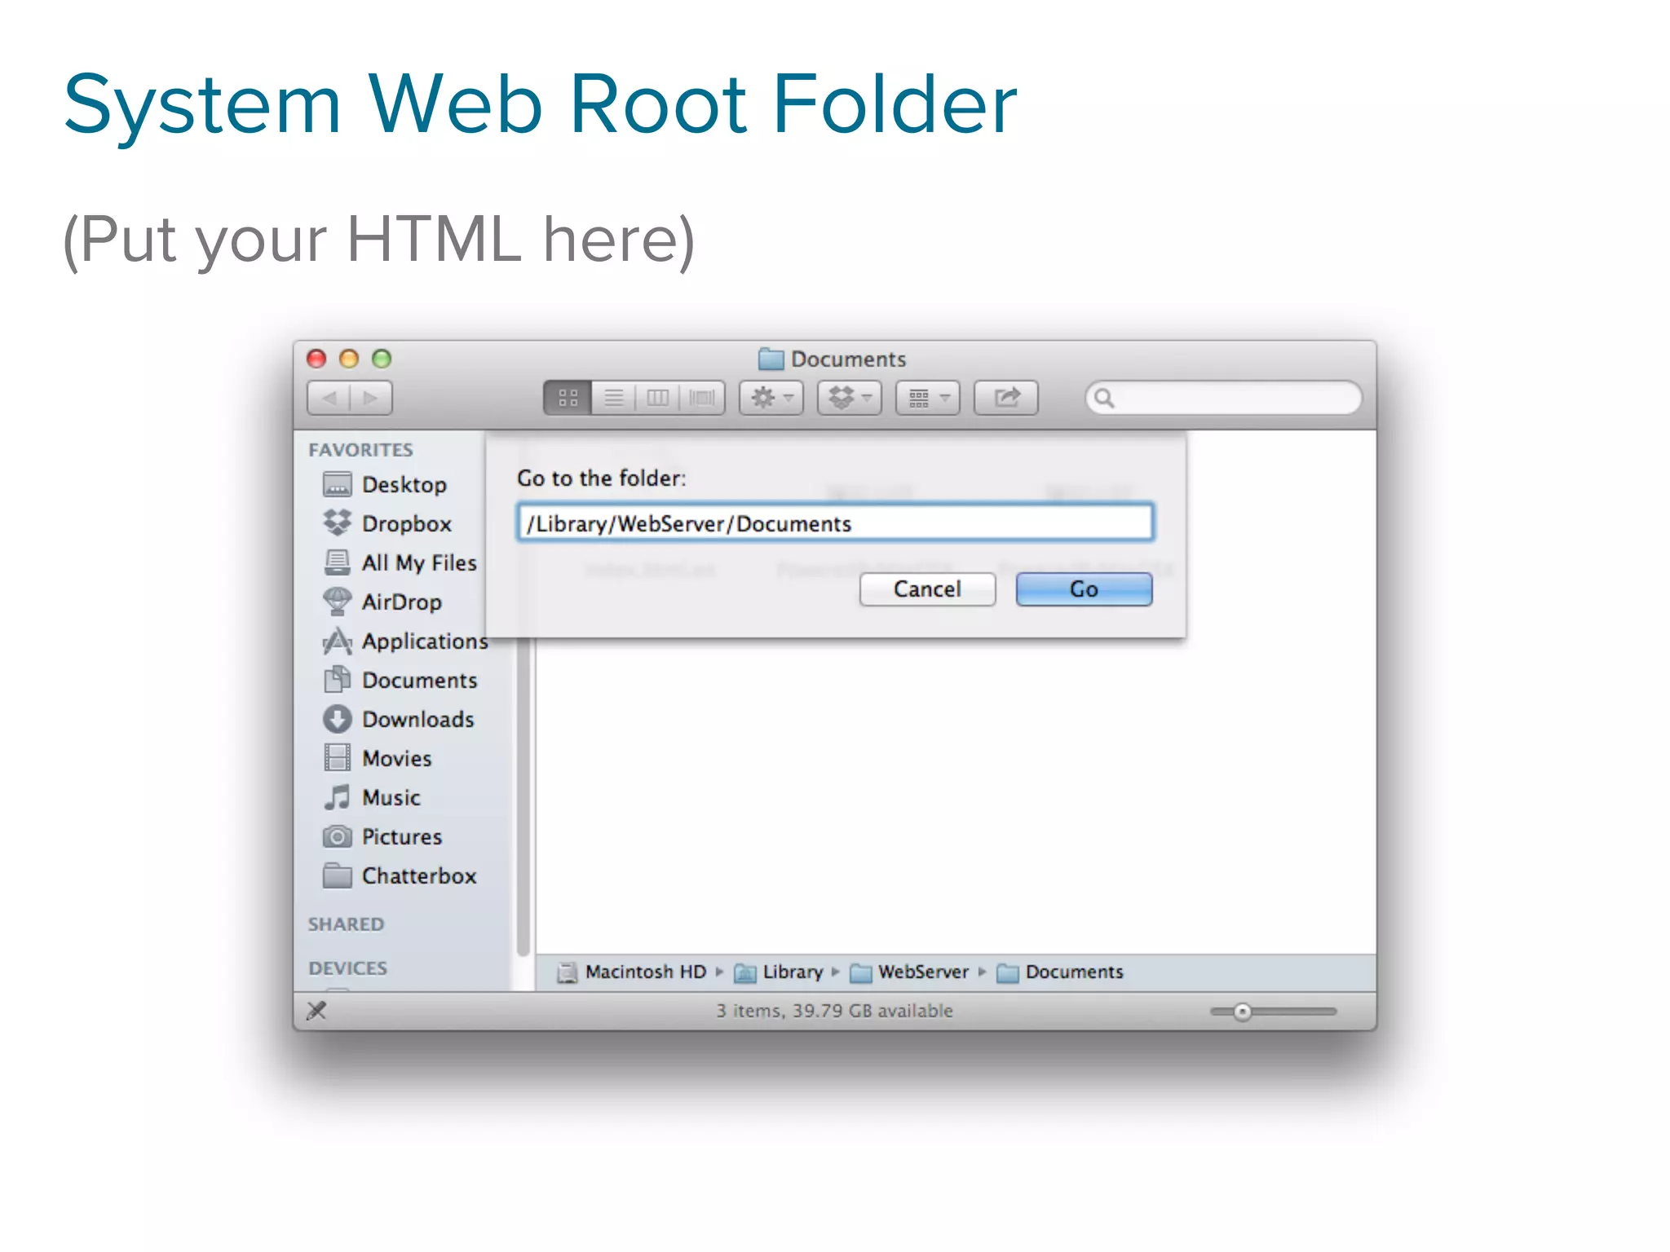
Task: Click the Cancel button
Action: [927, 589]
